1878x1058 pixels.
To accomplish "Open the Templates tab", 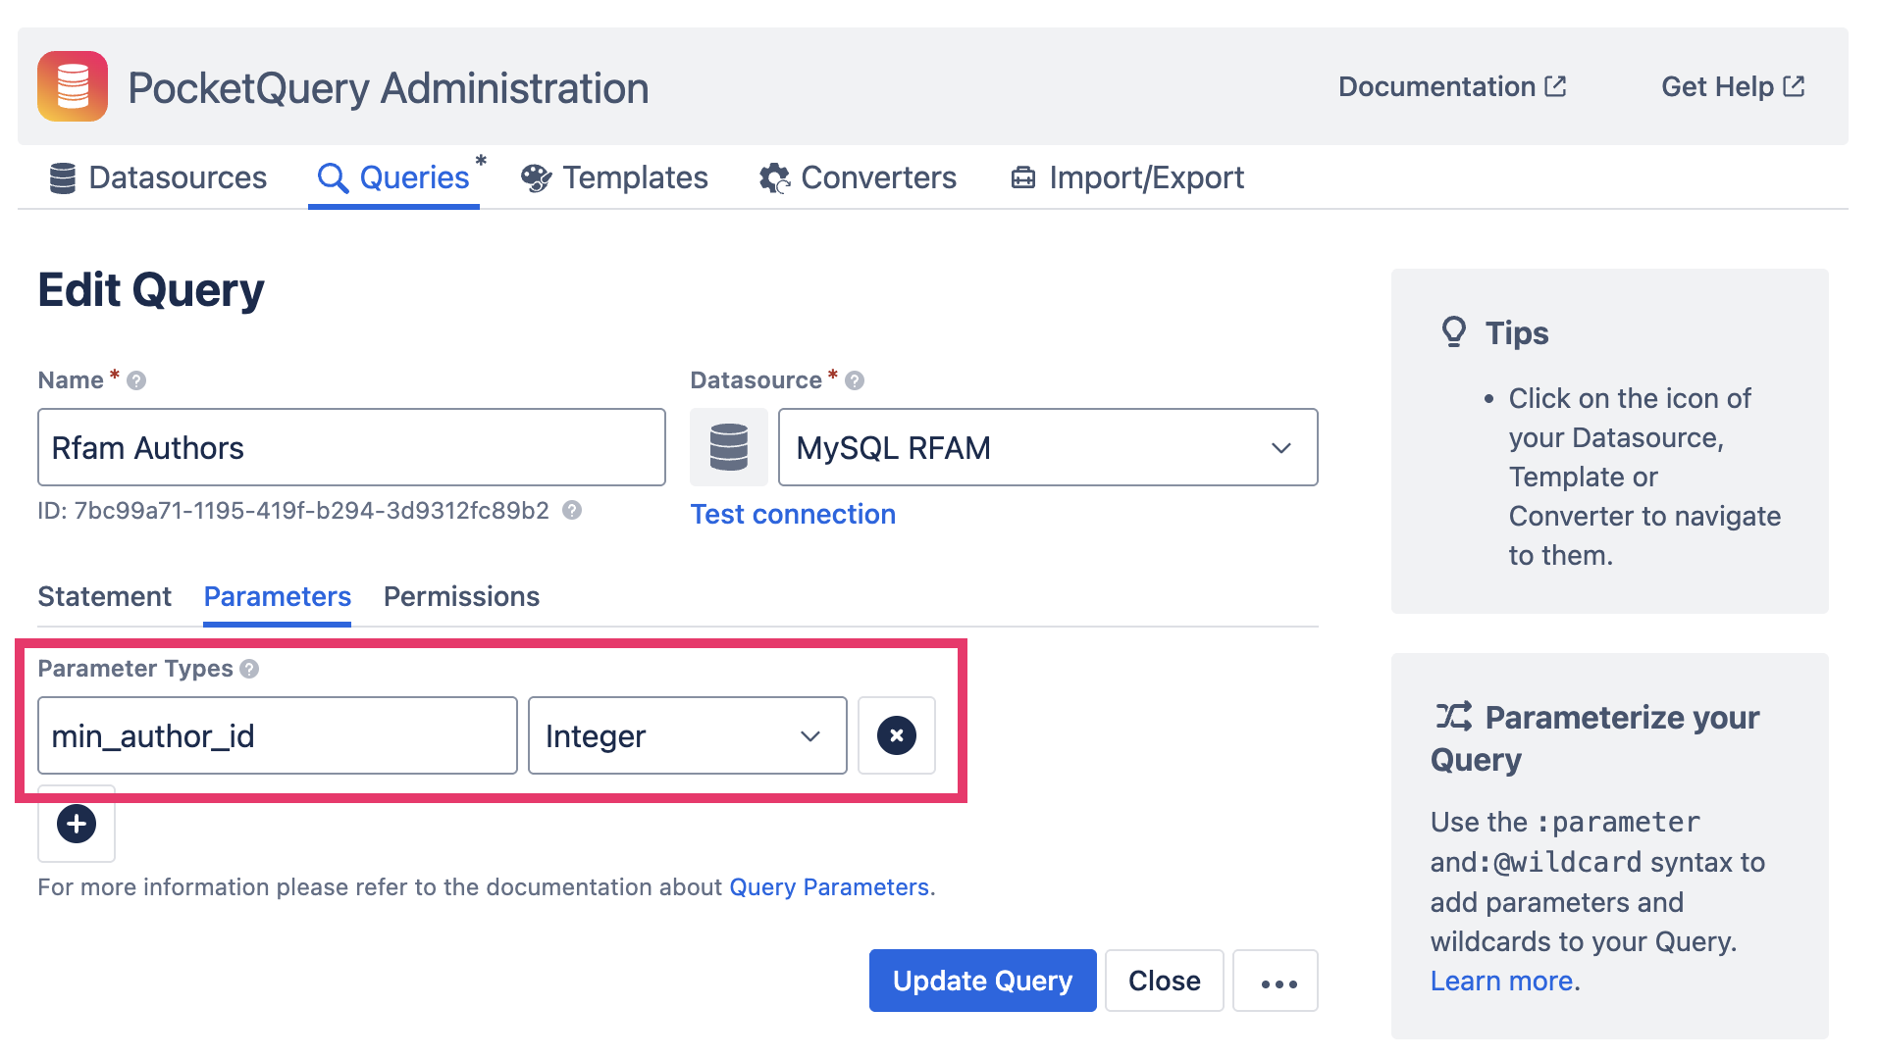I will (x=614, y=177).
